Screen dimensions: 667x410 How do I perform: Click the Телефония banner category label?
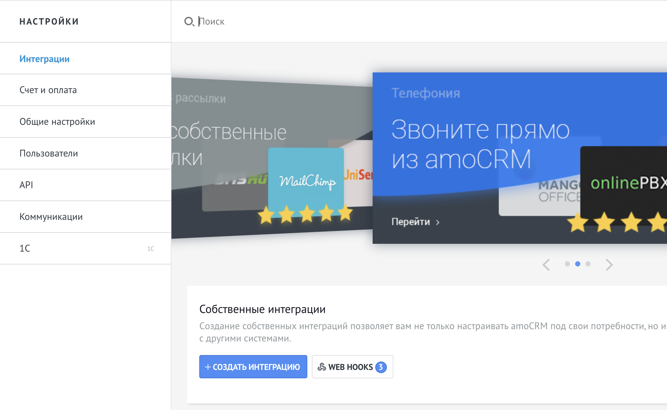426,93
